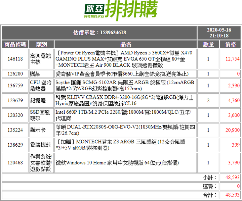The width and height of the screenshot is (242, 201).
Task: Select the 高興電競主機 category cell
Action: pos(41,59)
